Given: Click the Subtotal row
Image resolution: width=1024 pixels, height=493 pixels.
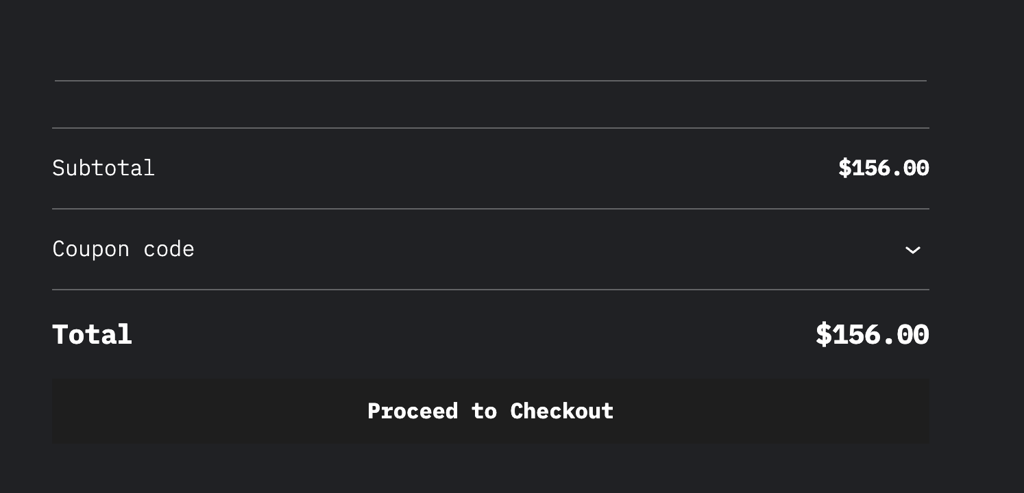Looking at the screenshot, I should point(490,168).
